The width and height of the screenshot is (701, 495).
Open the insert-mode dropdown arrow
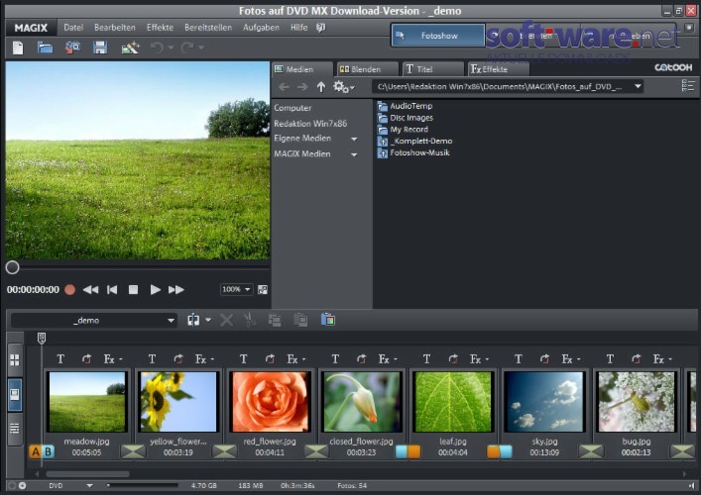tap(208, 320)
